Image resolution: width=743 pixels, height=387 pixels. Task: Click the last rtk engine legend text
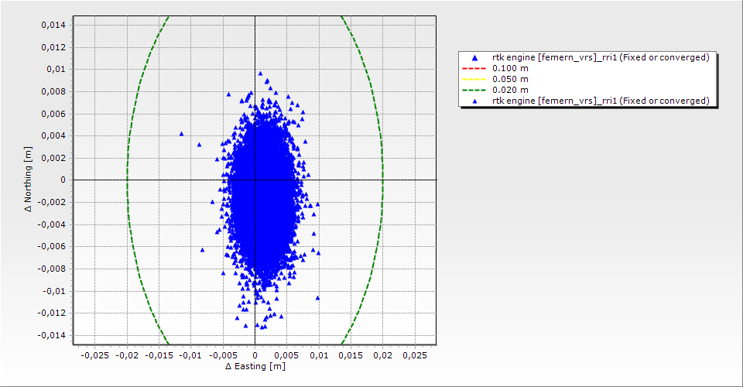601,101
